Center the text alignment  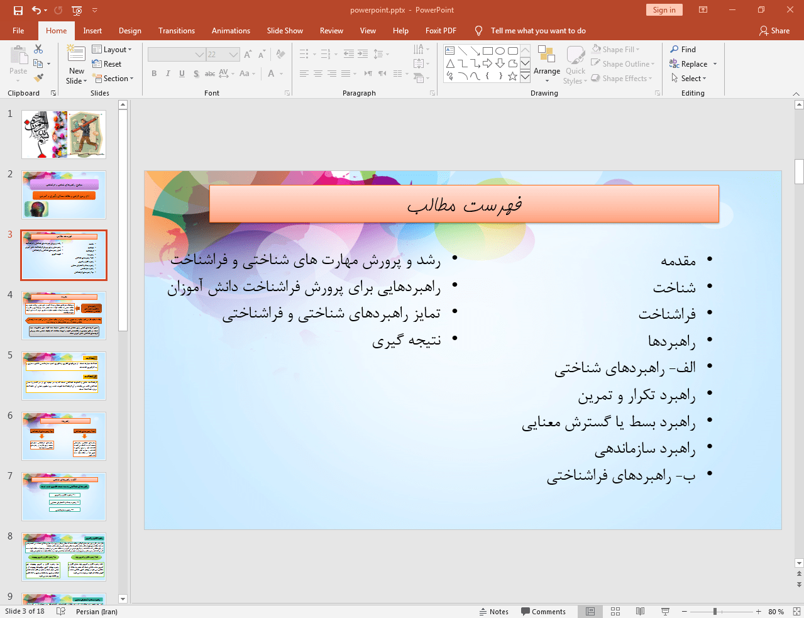click(x=318, y=74)
